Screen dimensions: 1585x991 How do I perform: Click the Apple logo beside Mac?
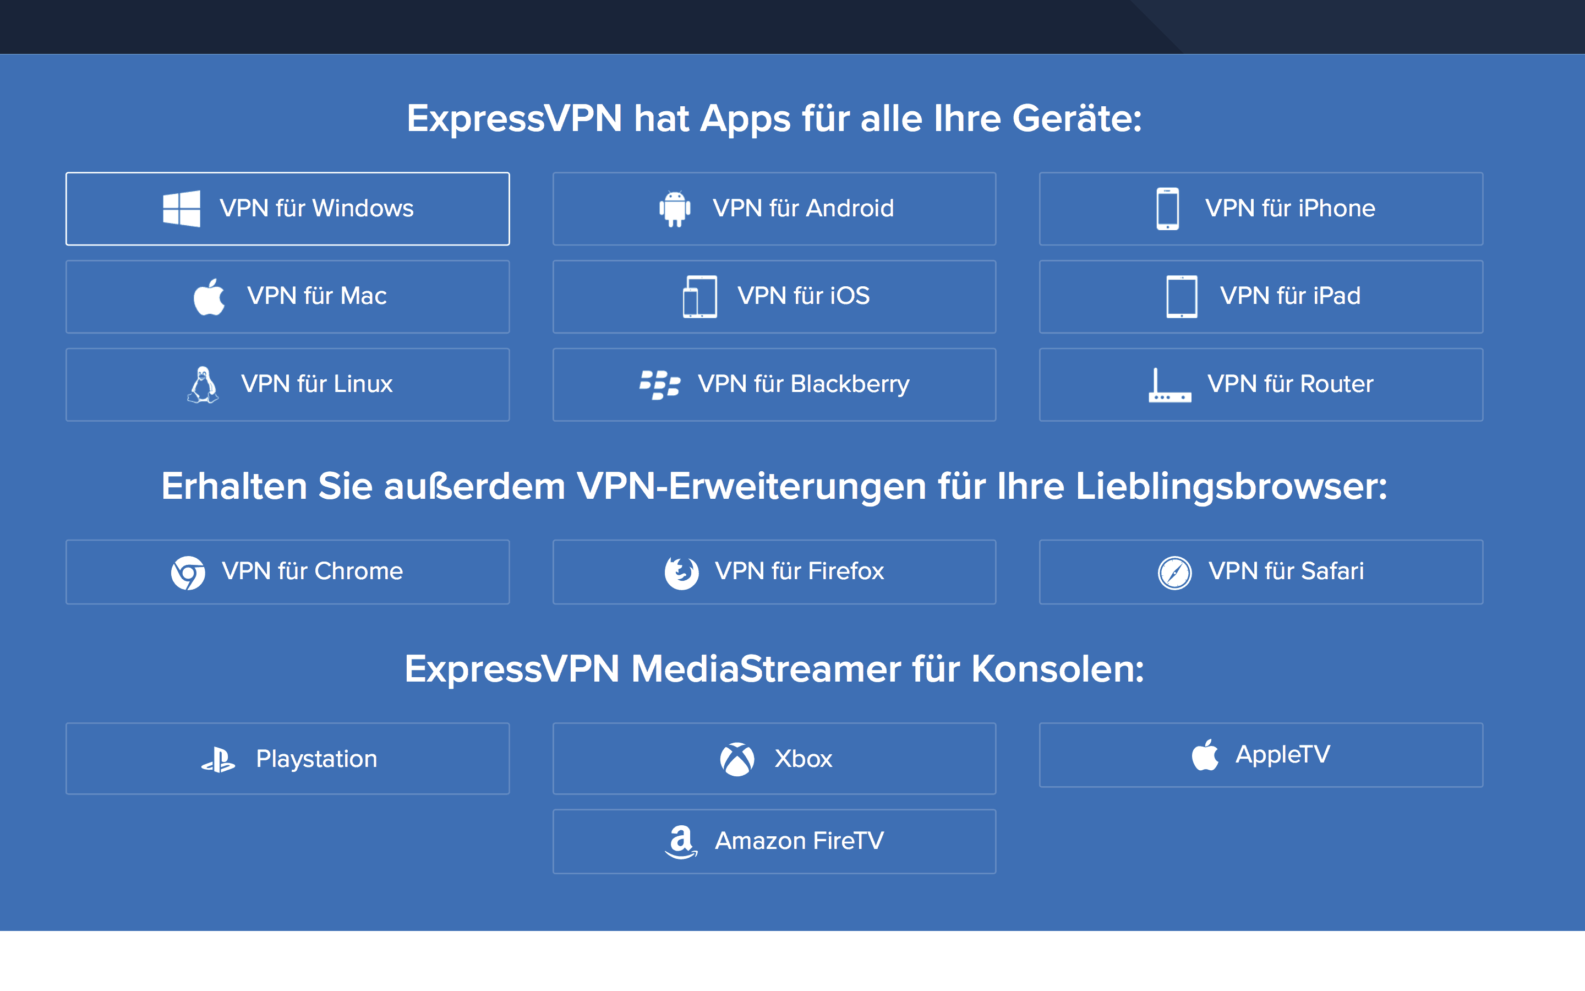point(210,296)
